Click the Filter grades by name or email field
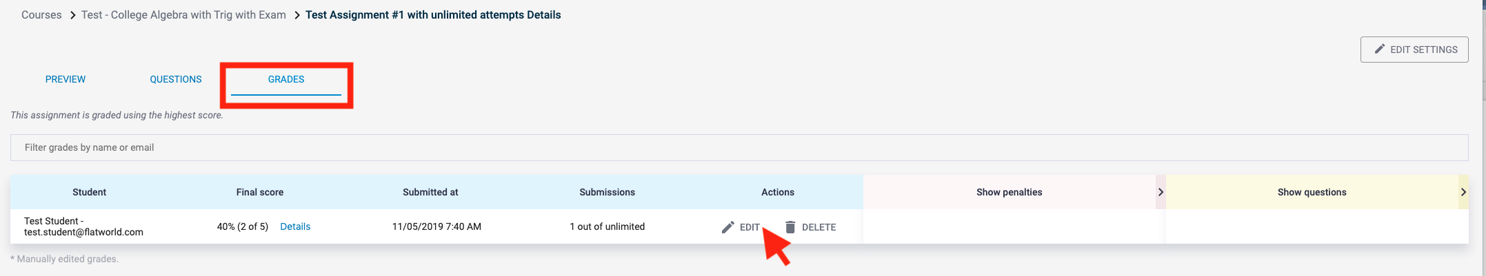Screen dimensions: 1486x276 click(739, 147)
